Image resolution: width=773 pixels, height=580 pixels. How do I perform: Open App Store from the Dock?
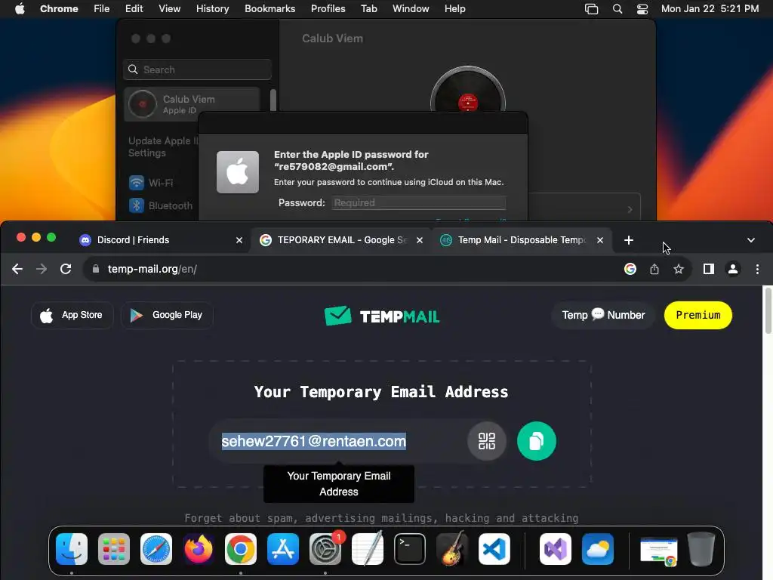click(x=283, y=549)
